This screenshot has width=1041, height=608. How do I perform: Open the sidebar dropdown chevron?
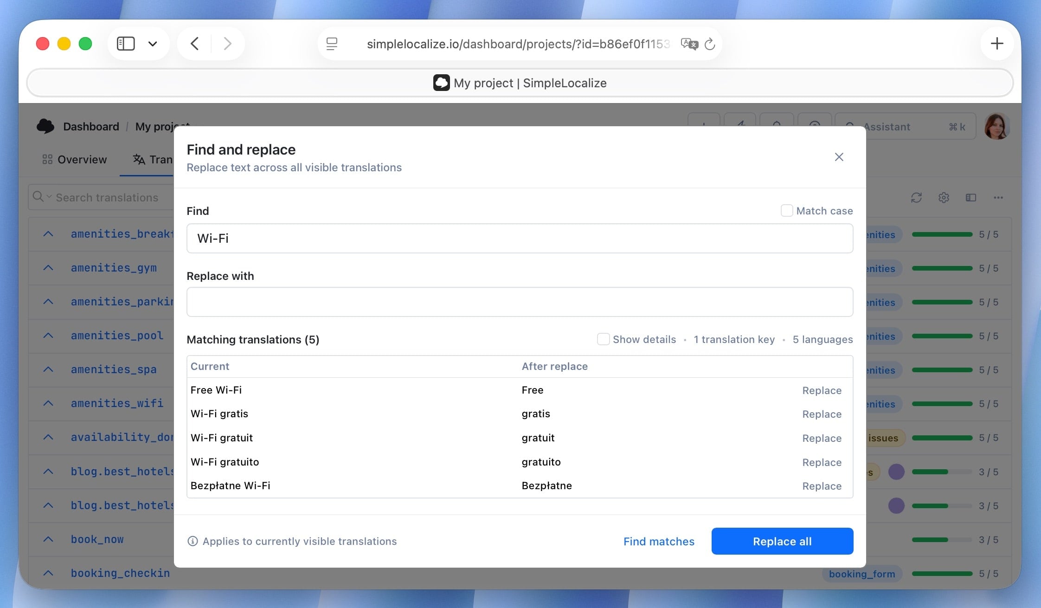click(x=153, y=44)
